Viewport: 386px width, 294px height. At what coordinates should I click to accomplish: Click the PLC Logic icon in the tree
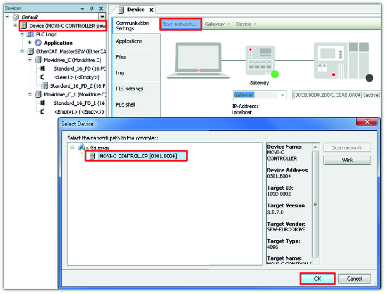(x=30, y=35)
